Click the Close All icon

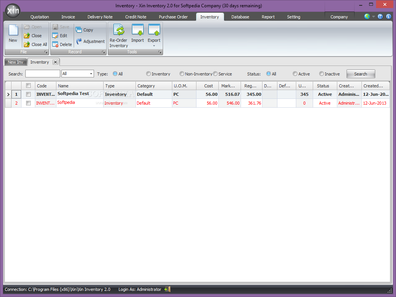point(27,44)
